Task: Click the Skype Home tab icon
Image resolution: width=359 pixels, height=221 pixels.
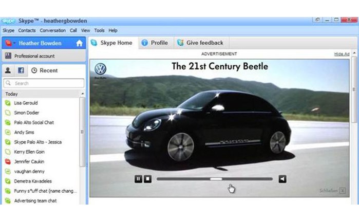Action: click(94, 43)
